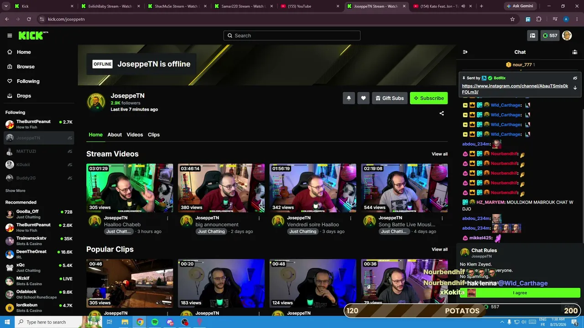The image size is (584, 328).
Task: Open the Kick hamburger menu
Action: [x=10, y=36]
